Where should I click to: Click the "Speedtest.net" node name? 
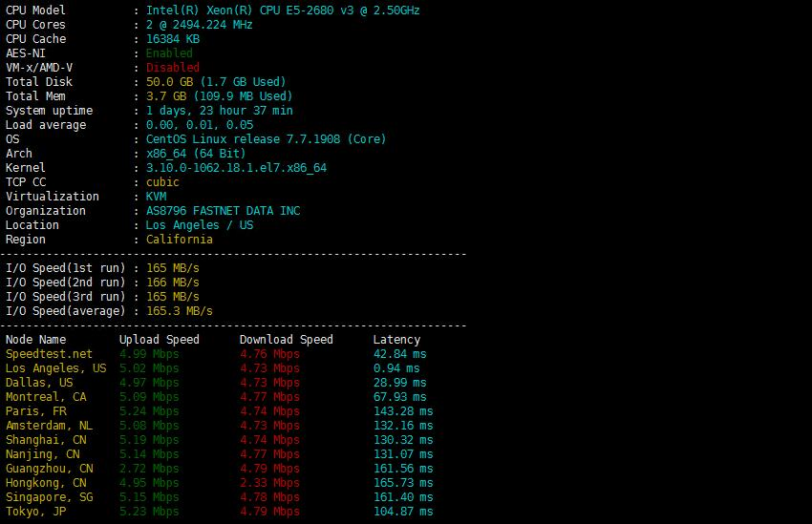[49, 354]
